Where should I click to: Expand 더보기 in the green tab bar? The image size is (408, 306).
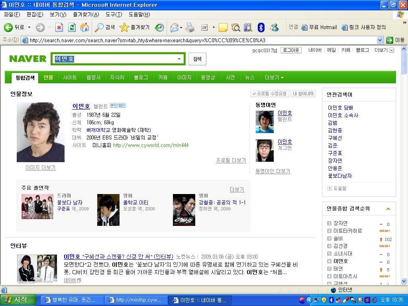point(274,78)
